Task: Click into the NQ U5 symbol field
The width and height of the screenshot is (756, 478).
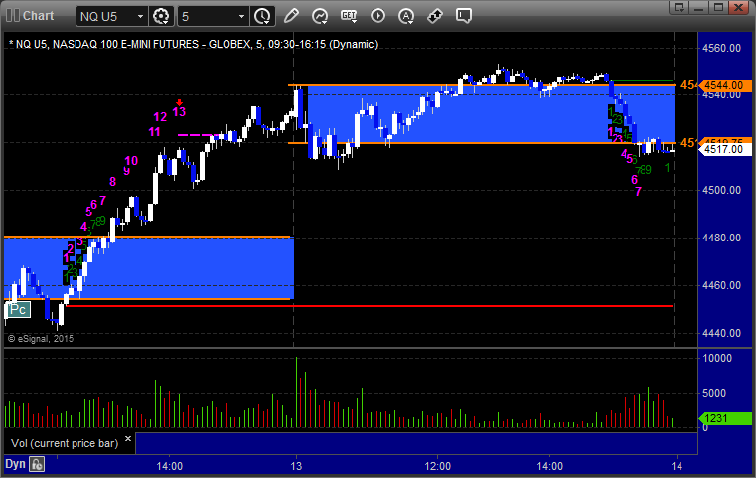Action: (106, 17)
